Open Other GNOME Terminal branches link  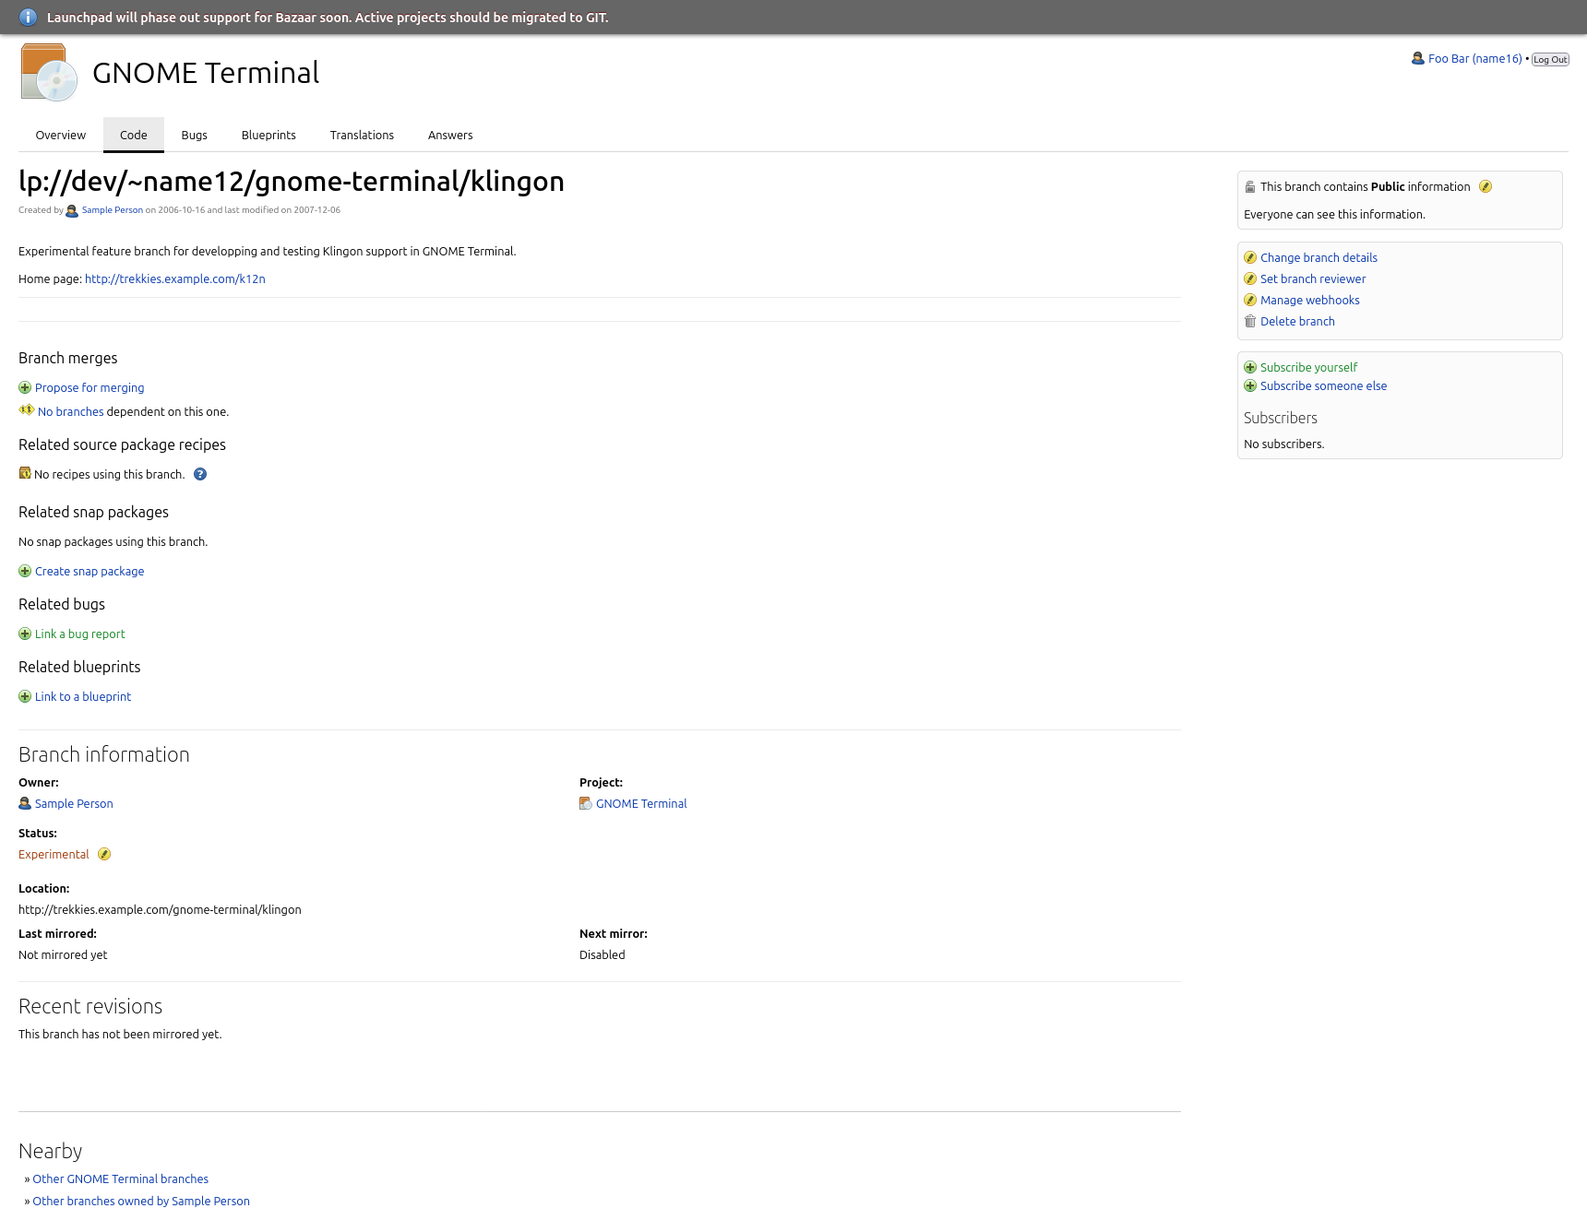tap(120, 1179)
